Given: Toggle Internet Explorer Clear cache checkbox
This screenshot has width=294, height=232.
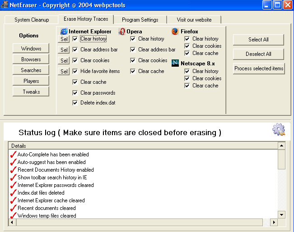Looking at the screenshot, I should [x=75, y=82].
